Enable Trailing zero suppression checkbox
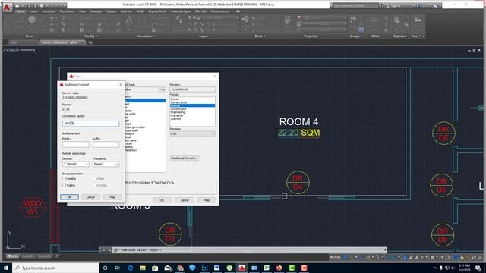Viewport: 486px width, 273px height. (x=64, y=185)
